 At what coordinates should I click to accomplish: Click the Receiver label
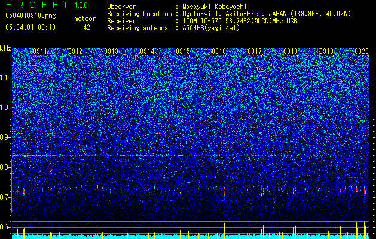pos(121,21)
